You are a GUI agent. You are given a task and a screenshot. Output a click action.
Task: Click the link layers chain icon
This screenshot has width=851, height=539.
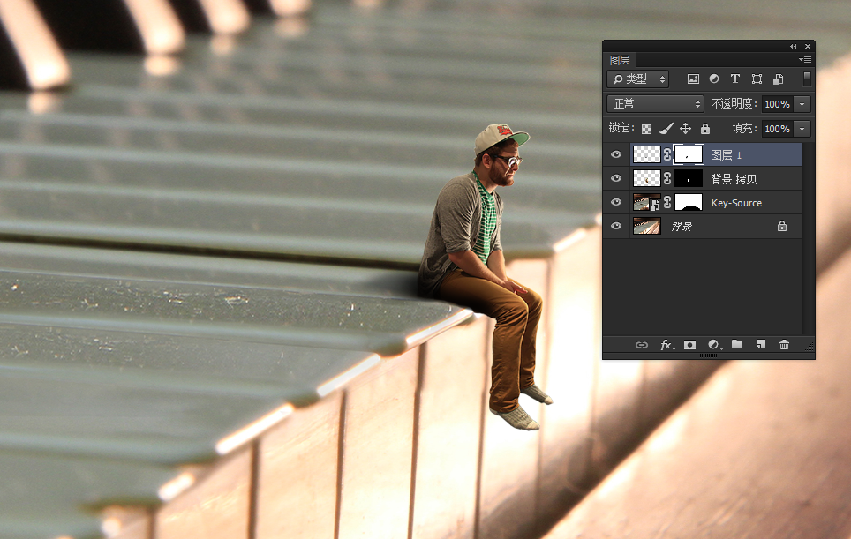pos(642,345)
